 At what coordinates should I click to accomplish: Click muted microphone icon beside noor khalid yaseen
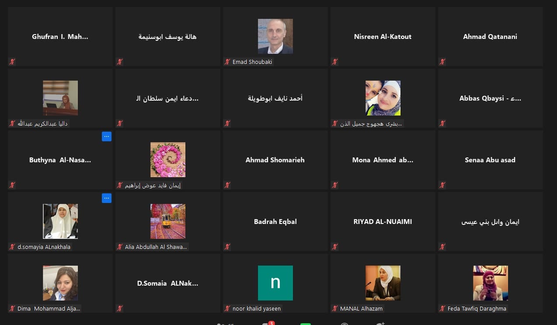pos(227,309)
